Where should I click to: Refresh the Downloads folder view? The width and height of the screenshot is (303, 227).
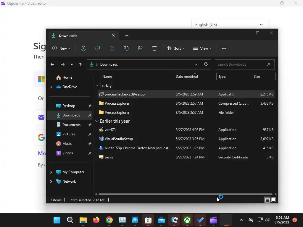click(x=206, y=64)
